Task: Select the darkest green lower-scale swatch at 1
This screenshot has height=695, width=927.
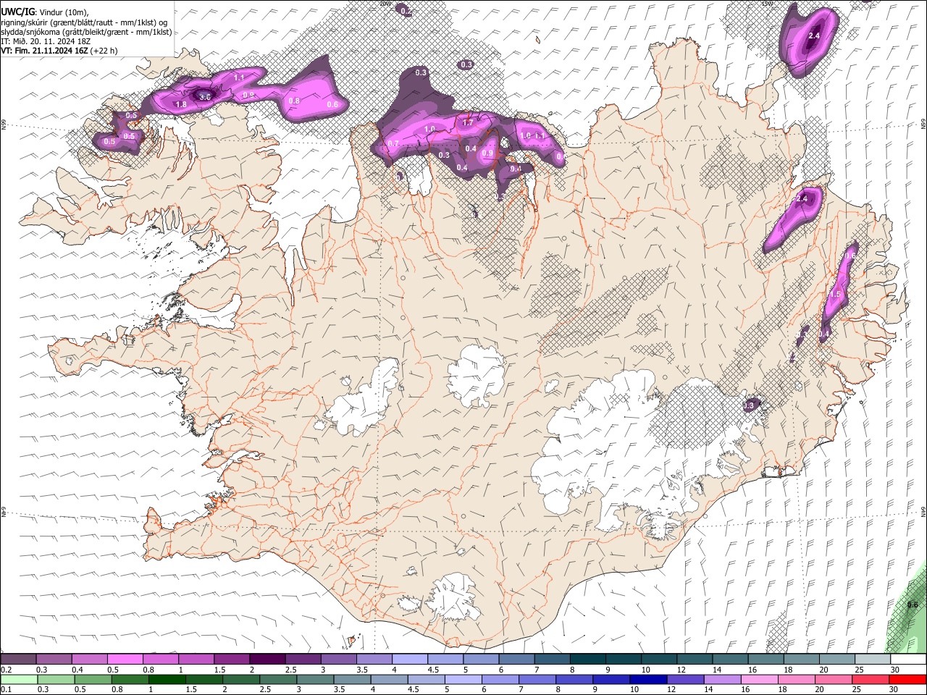Action: (x=167, y=679)
